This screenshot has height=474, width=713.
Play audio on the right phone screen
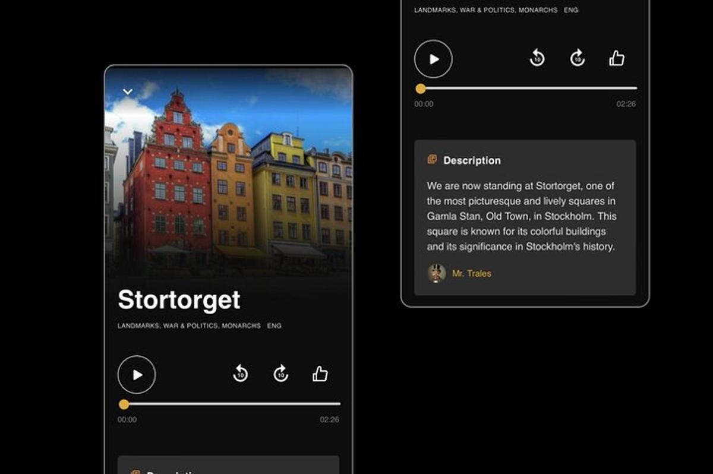coord(433,59)
